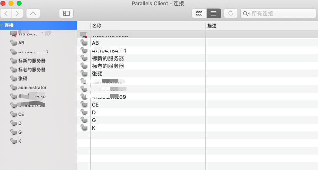Screen dimensions: 318x170
Task: Select the K row in the list
Action: click(x=198, y=128)
